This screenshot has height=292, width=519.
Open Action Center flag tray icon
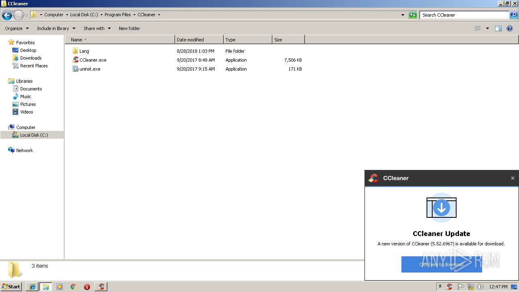coord(461,287)
